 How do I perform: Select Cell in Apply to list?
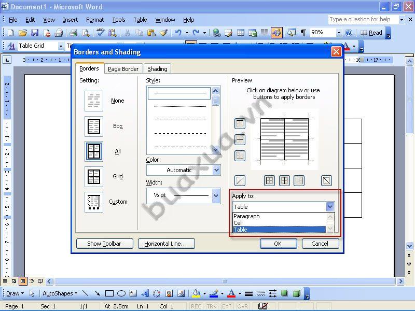(x=280, y=223)
